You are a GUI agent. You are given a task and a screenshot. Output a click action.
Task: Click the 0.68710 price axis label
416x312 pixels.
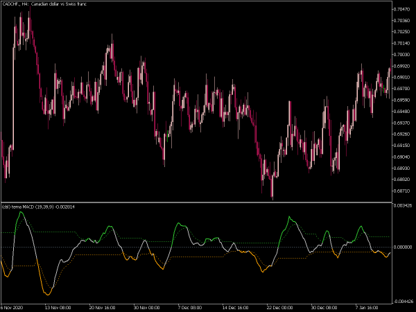pos(401,191)
